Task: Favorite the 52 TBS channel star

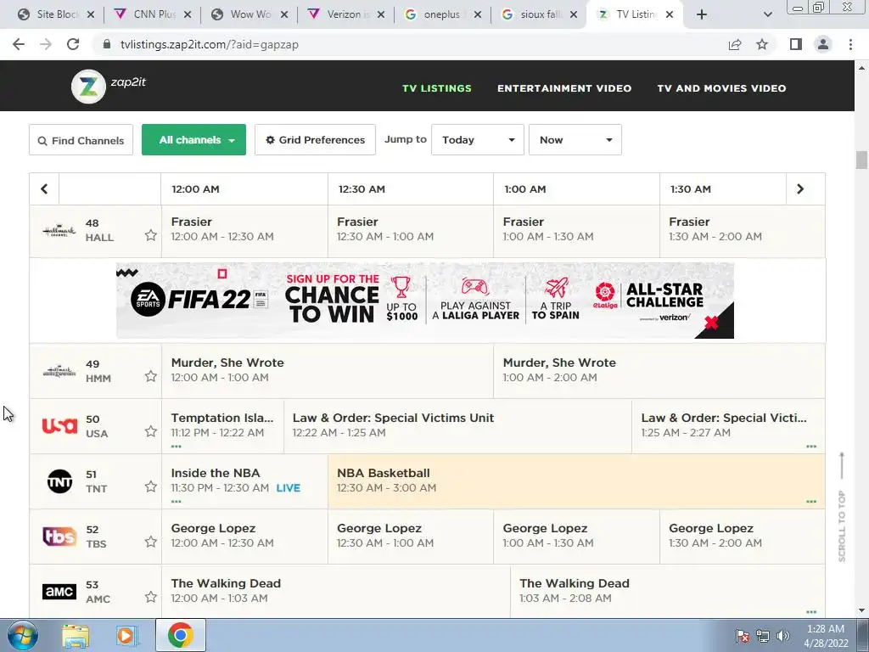Action: click(x=151, y=542)
